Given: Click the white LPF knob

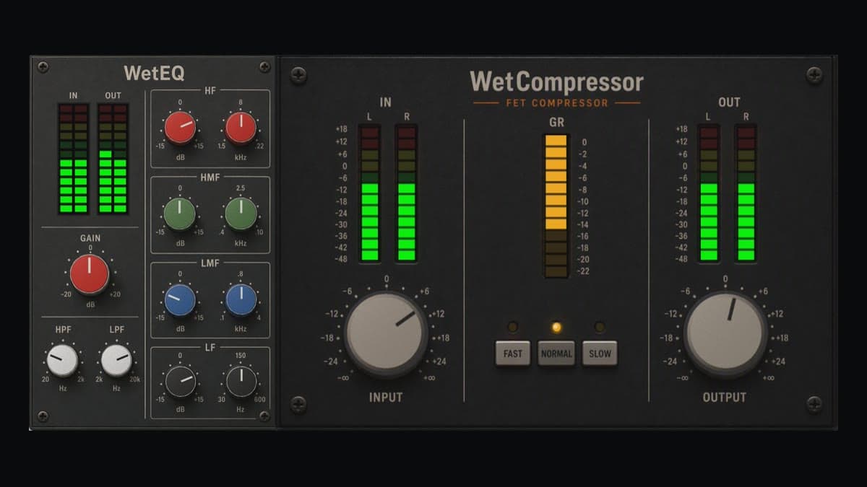Looking at the screenshot, I should pos(116,360).
